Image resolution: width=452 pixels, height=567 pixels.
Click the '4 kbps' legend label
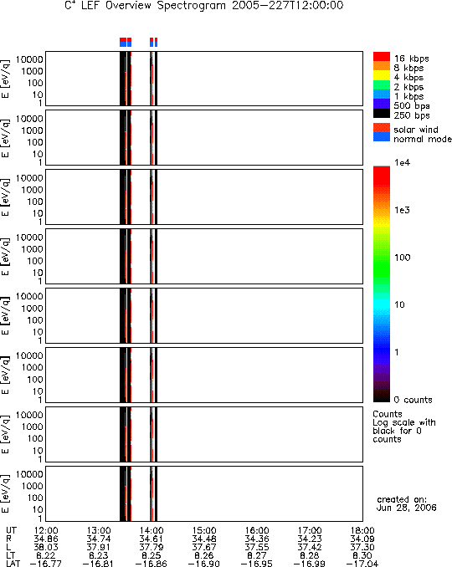tap(409, 78)
